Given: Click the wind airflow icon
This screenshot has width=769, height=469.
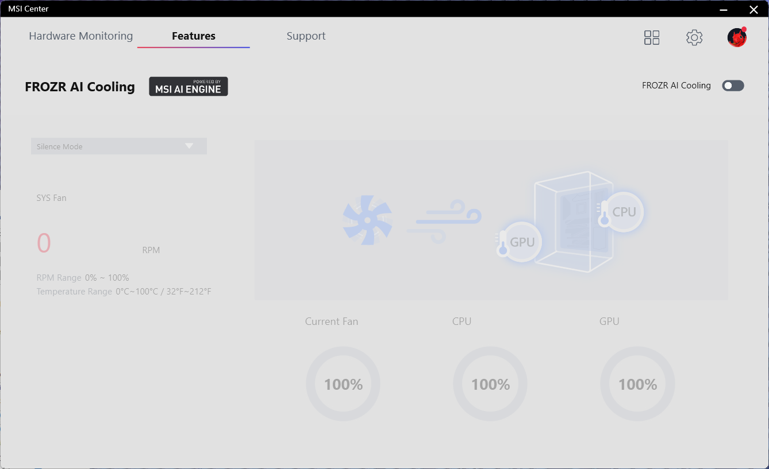Looking at the screenshot, I should (x=444, y=221).
